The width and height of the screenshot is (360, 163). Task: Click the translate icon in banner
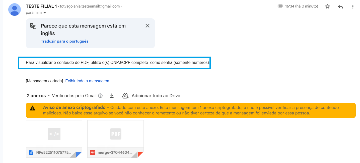(x=33, y=26)
